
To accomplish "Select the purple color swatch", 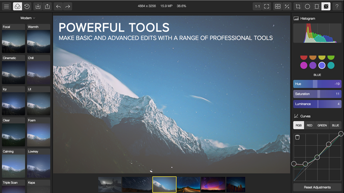I will click(x=313, y=65).
